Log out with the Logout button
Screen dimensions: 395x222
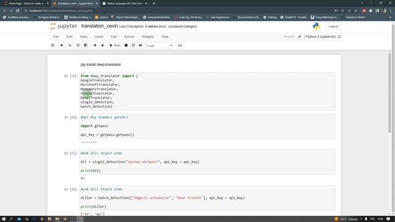pyautogui.click(x=333, y=27)
